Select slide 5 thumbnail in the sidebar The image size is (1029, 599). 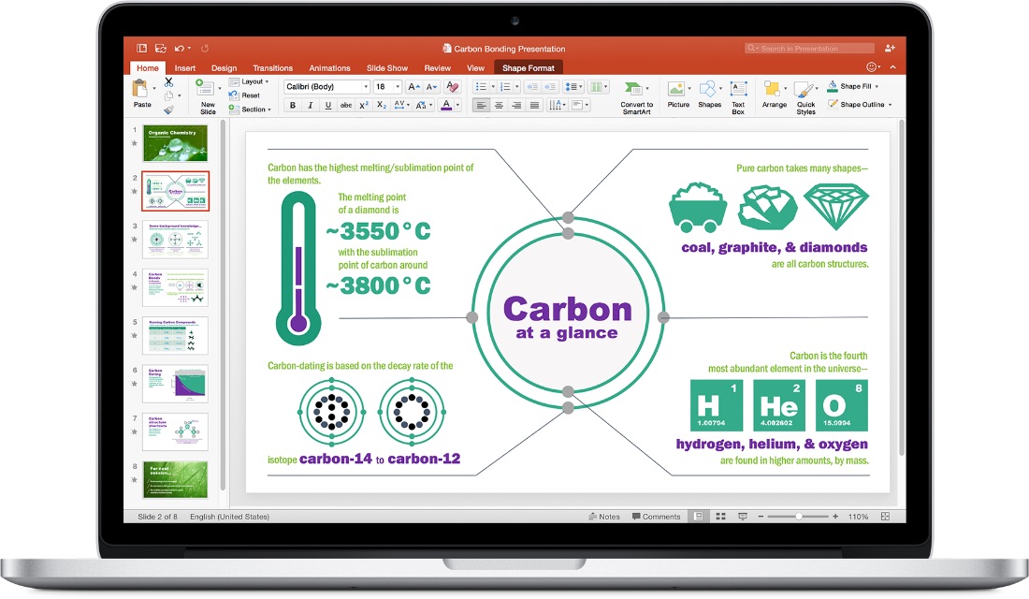coord(175,335)
